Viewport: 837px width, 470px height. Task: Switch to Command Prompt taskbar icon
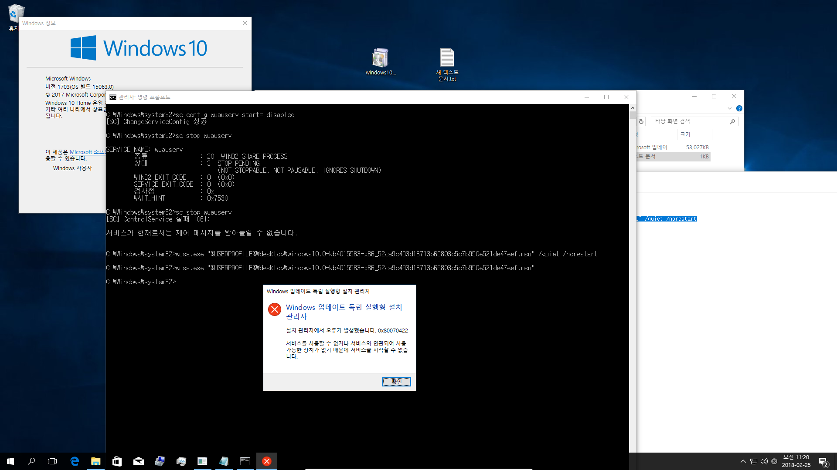tap(245, 461)
